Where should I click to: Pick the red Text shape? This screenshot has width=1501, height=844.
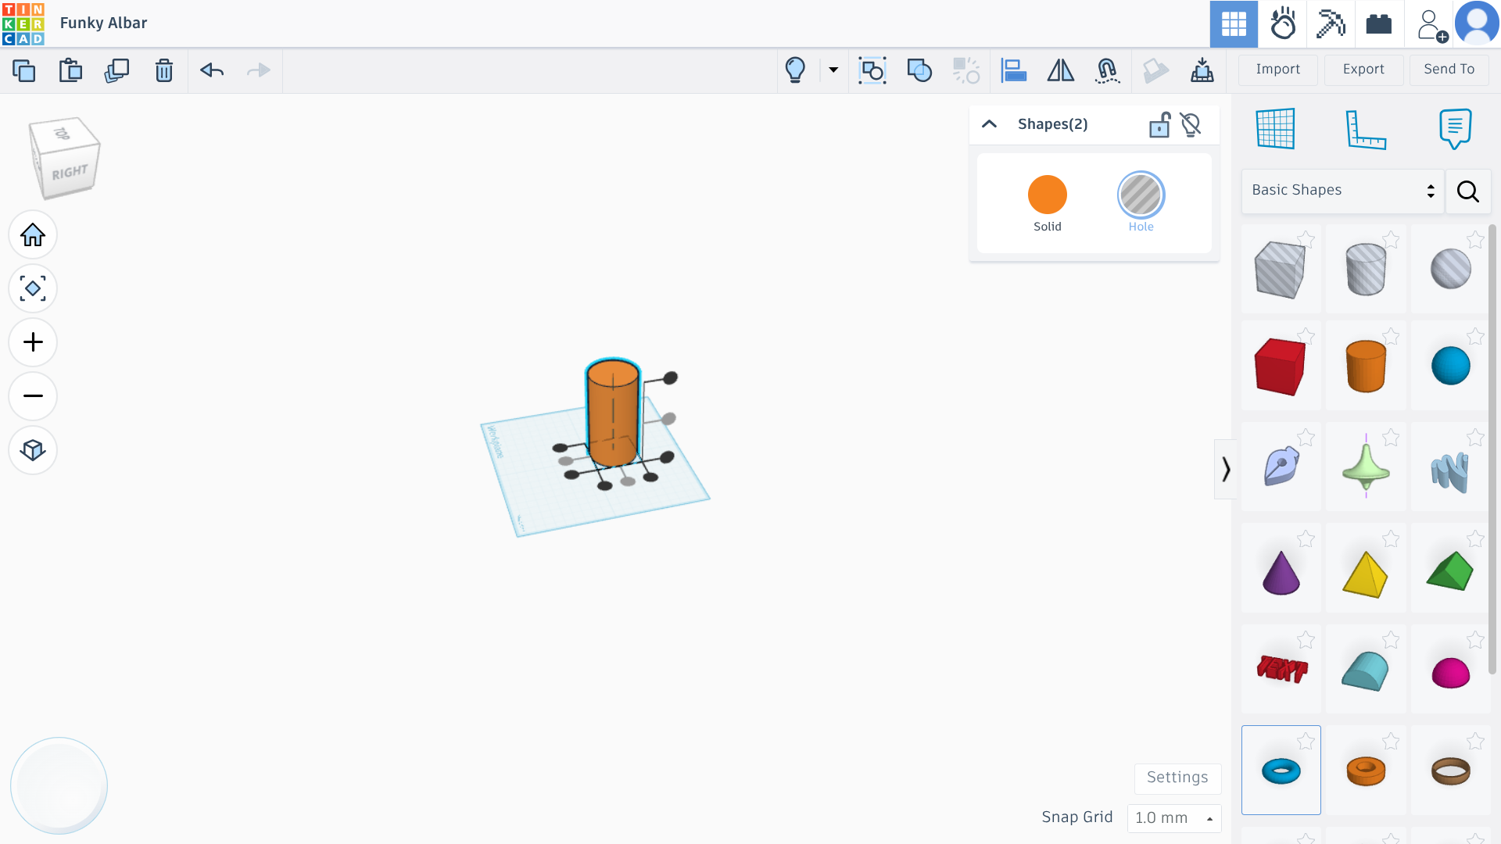tap(1281, 670)
